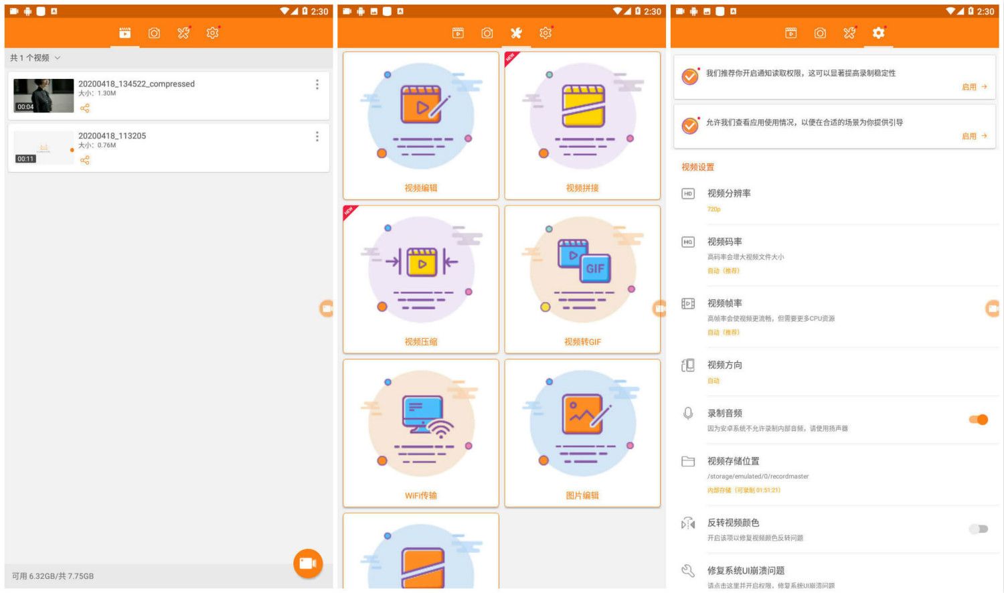Screen dimensions: 1004x593
Task: Open tools tab in left screen
Action: (183, 33)
